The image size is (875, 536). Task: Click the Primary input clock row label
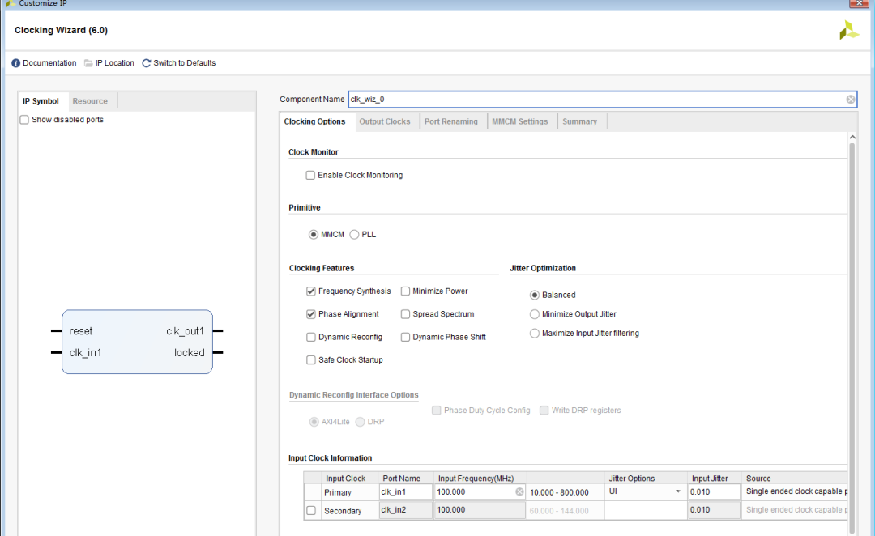click(338, 492)
